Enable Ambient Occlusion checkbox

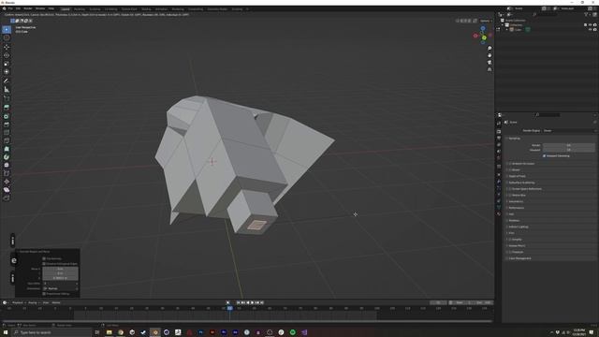point(510,164)
